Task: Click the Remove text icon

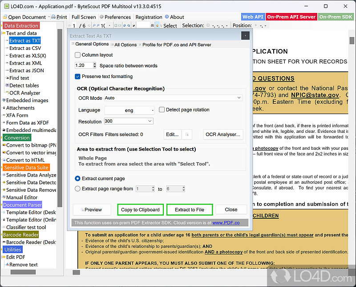Action: coord(7,264)
